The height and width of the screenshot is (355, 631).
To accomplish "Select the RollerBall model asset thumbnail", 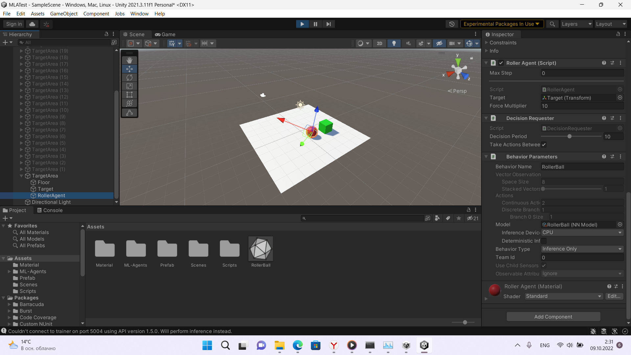I will pos(261,249).
